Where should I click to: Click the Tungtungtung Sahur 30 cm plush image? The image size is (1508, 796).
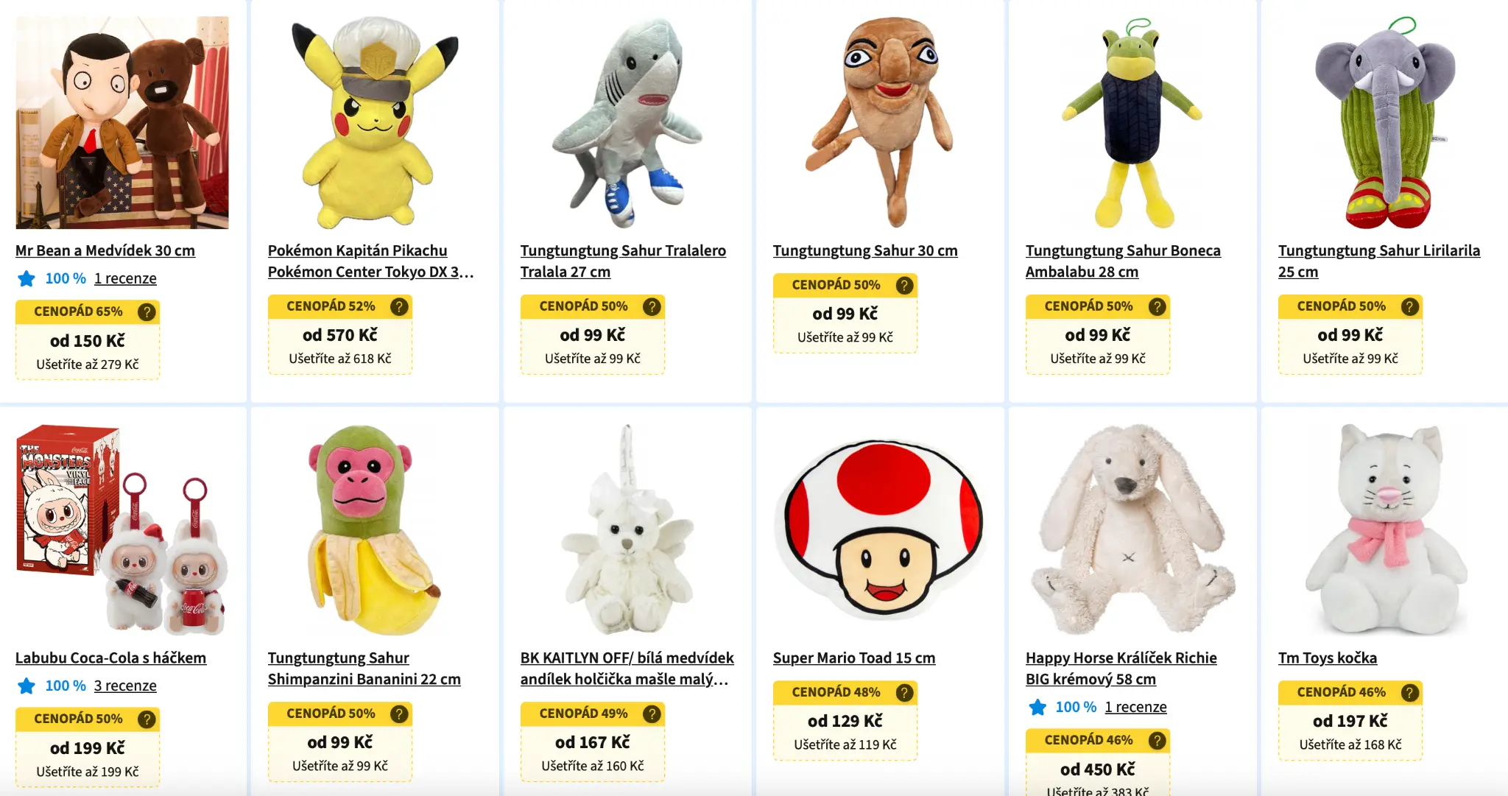[x=880, y=122]
